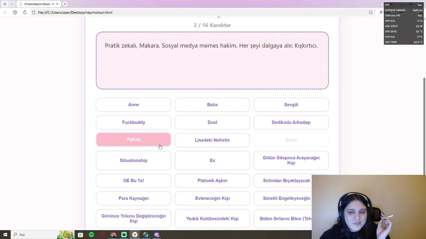This screenshot has height=239, width=426.
Task: Select Götün Sıkışınca Arayacağın Kişi
Action: coord(291,160)
